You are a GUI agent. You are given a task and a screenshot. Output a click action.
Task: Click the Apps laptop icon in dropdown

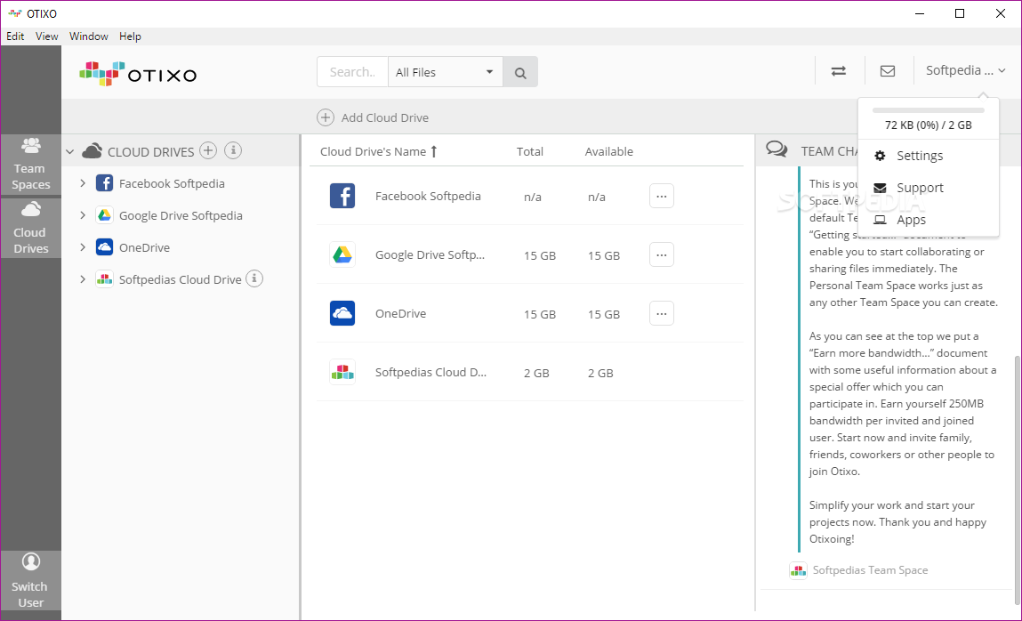pyautogui.click(x=880, y=220)
